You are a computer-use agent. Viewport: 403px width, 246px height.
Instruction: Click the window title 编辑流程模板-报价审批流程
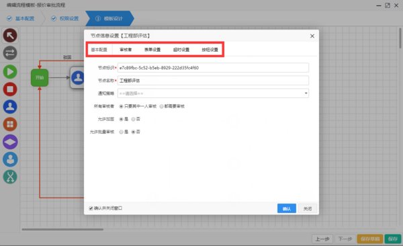(x=36, y=5)
